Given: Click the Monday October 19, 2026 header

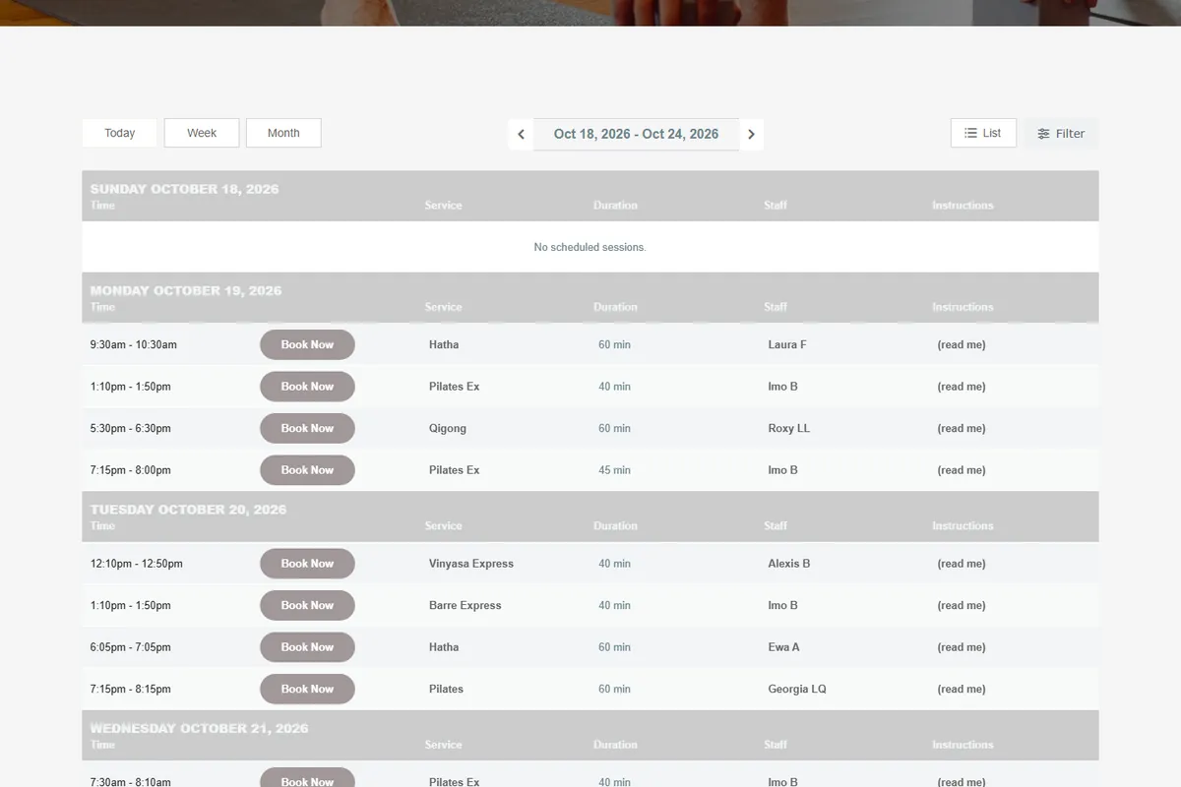Looking at the screenshot, I should point(186,290).
